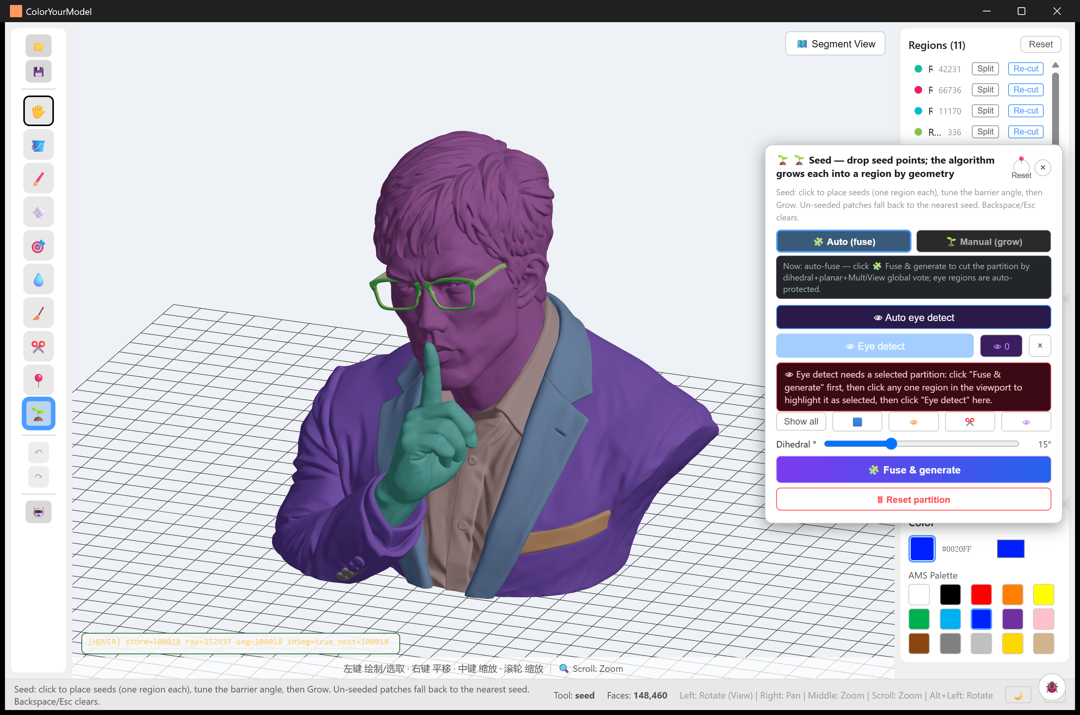Switch to Manual (grow) mode
Image resolution: width=1080 pixels, height=715 pixels.
click(983, 241)
